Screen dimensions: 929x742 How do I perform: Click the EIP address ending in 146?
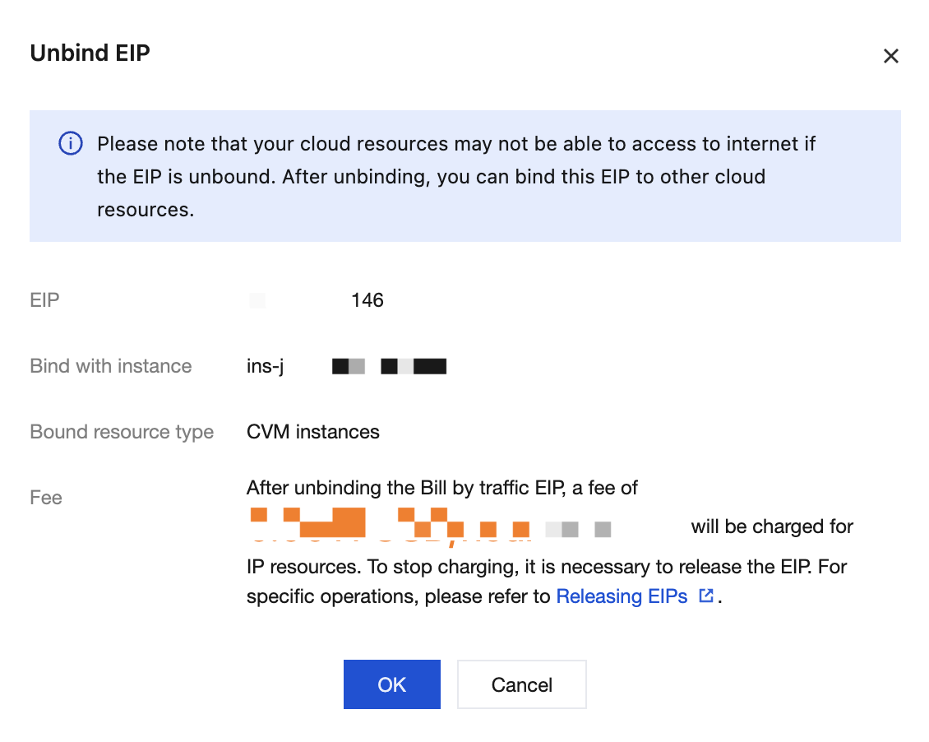tap(317, 300)
